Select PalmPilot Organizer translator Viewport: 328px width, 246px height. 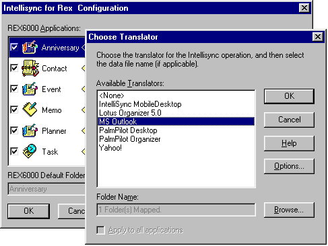(x=176, y=139)
